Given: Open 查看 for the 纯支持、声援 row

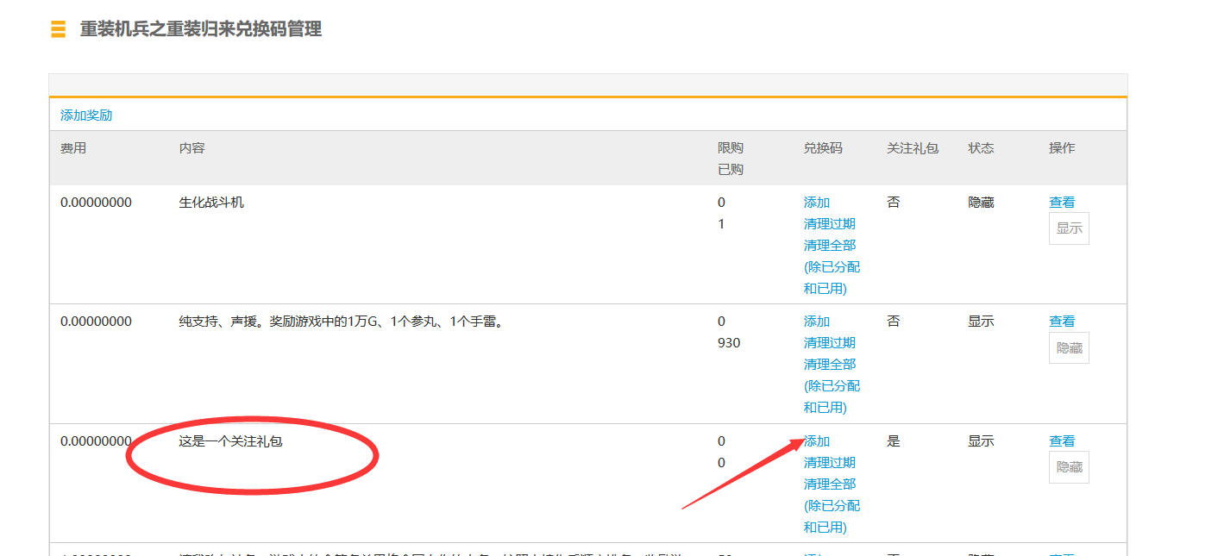Looking at the screenshot, I should point(1062,322).
